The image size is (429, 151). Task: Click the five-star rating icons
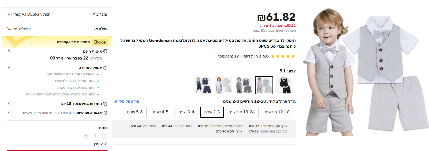(283, 56)
